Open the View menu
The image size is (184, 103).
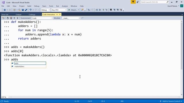[14, 6]
